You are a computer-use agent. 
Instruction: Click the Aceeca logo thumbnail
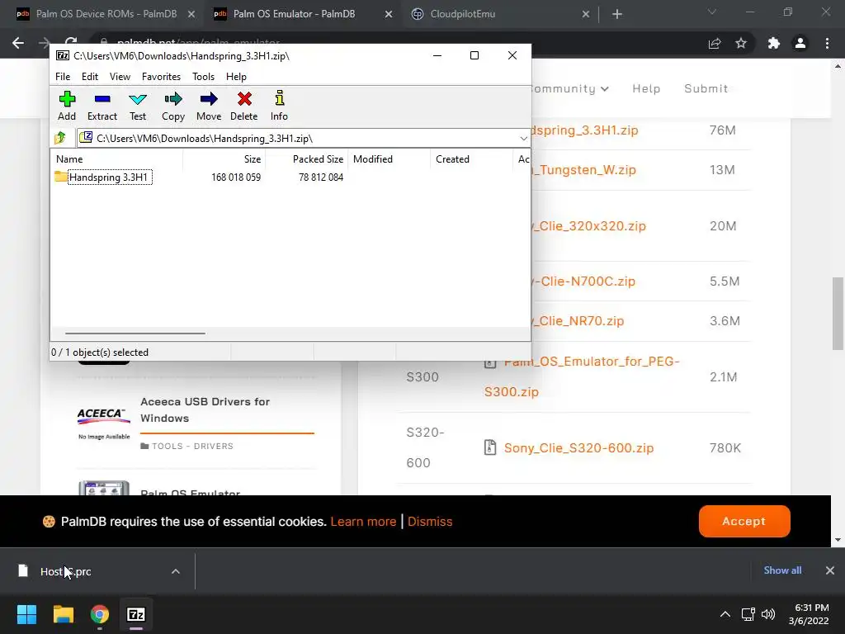[104, 423]
